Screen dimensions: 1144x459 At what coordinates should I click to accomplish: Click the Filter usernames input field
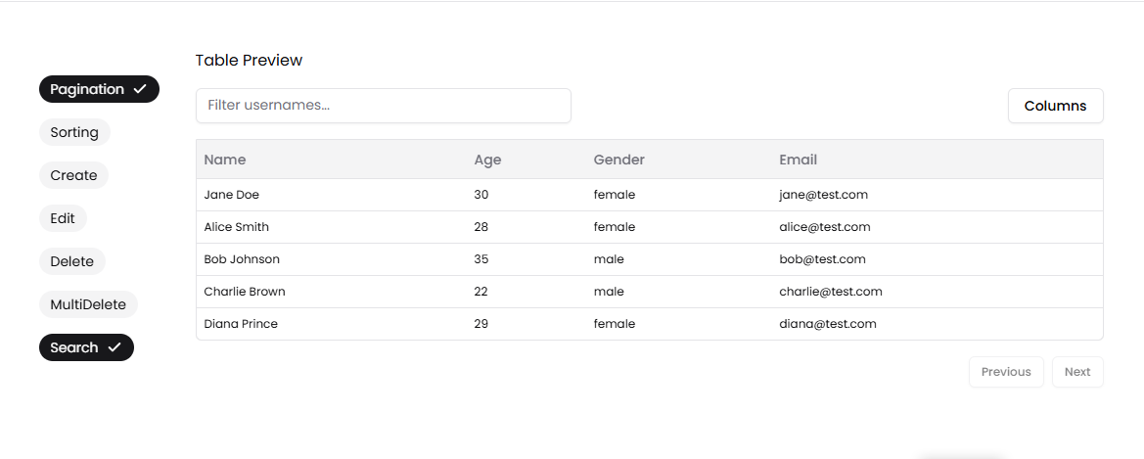tap(383, 106)
